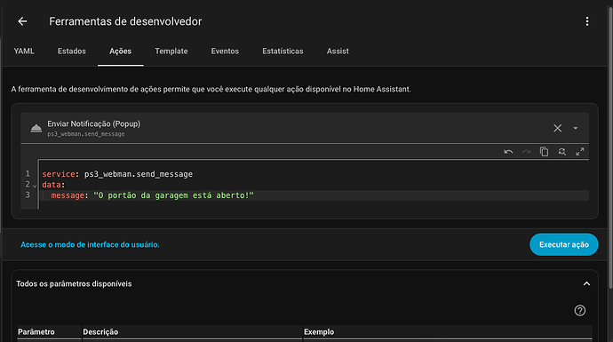The image size is (613, 342).
Task: Go back with the arrow icon
Action: (23, 21)
